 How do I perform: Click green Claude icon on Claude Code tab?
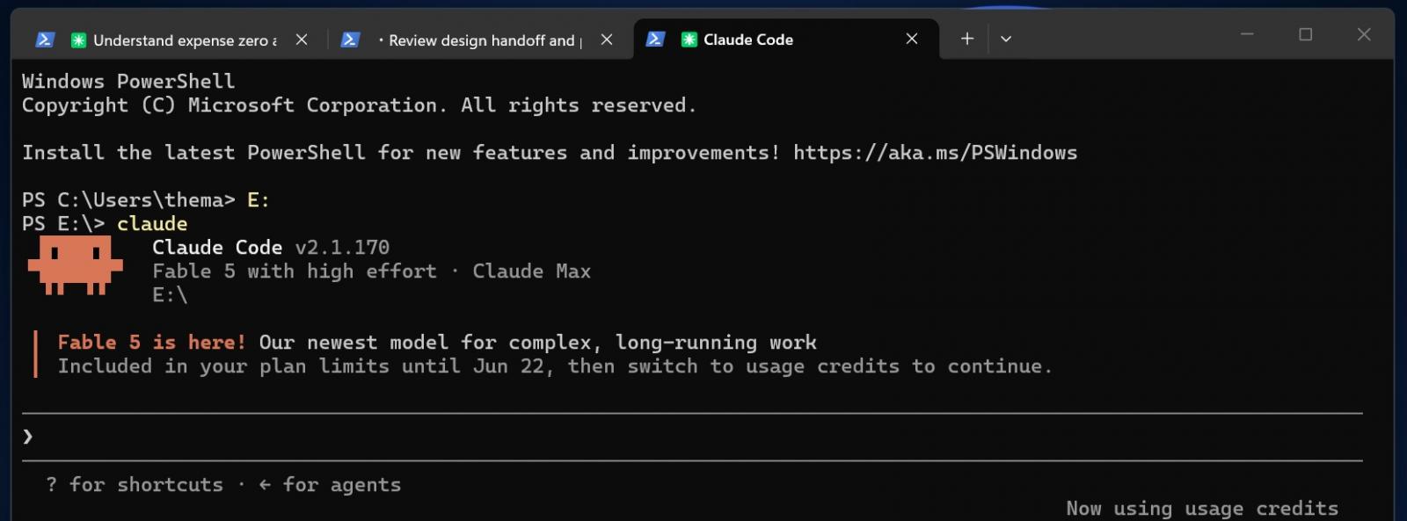tap(689, 39)
